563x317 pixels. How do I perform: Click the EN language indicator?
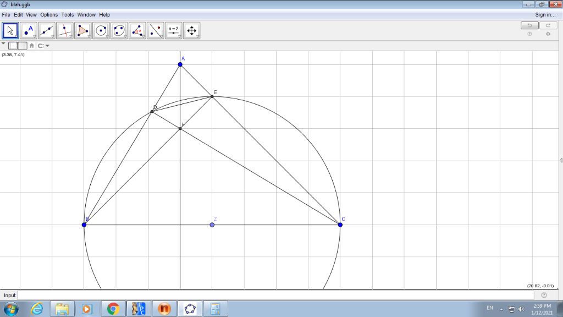[489, 308]
